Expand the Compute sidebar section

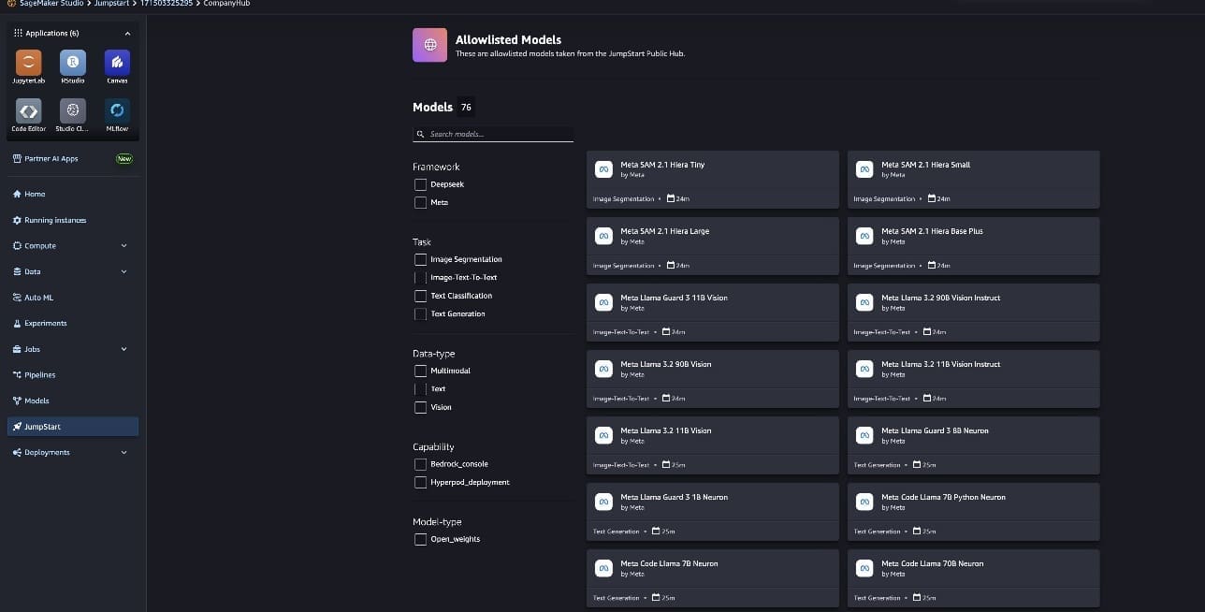pos(123,246)
